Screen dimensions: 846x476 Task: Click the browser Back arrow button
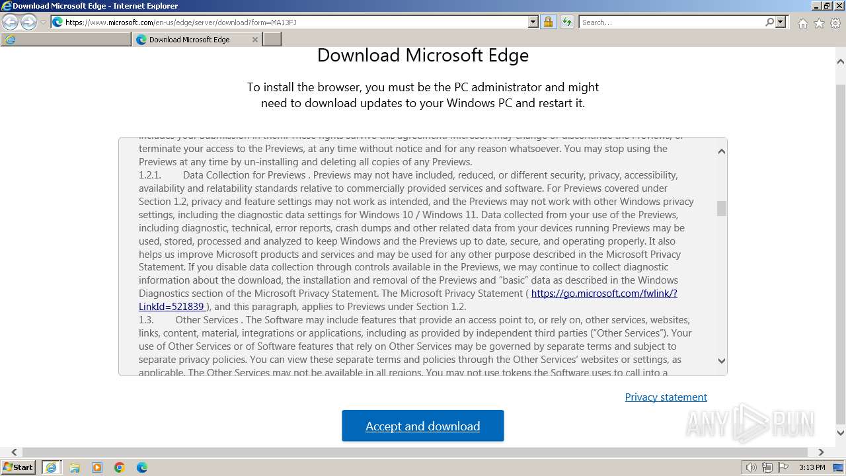(x=11, y=22)
